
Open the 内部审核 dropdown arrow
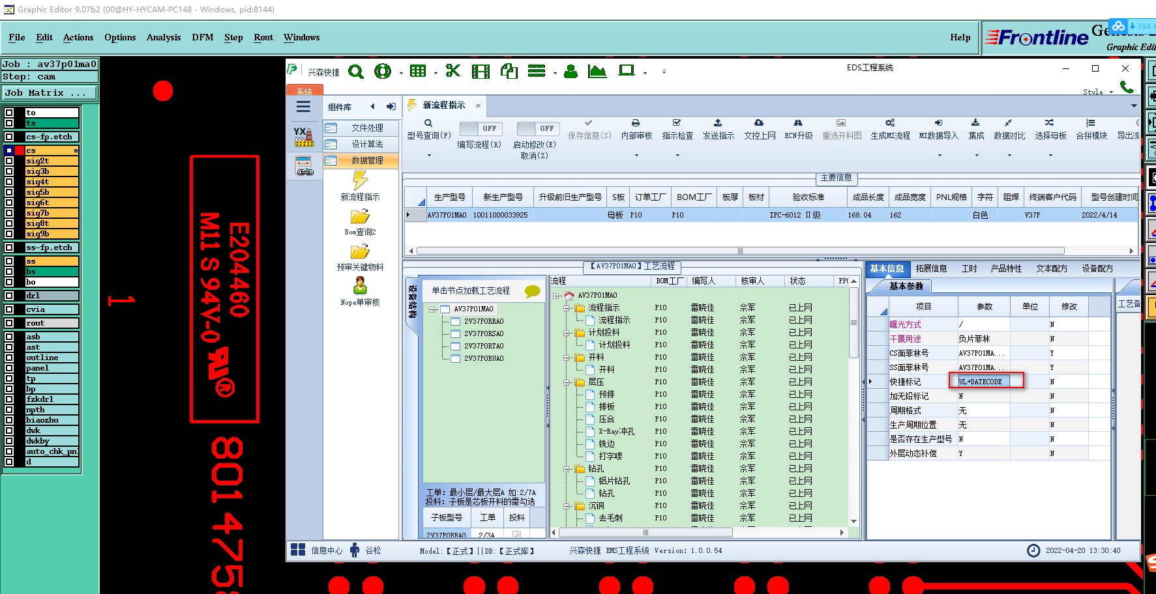click(x=636, y=156)
